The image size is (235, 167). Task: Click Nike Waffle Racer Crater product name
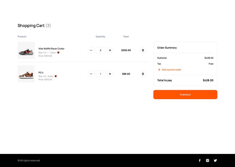click(x=52, y=49)
